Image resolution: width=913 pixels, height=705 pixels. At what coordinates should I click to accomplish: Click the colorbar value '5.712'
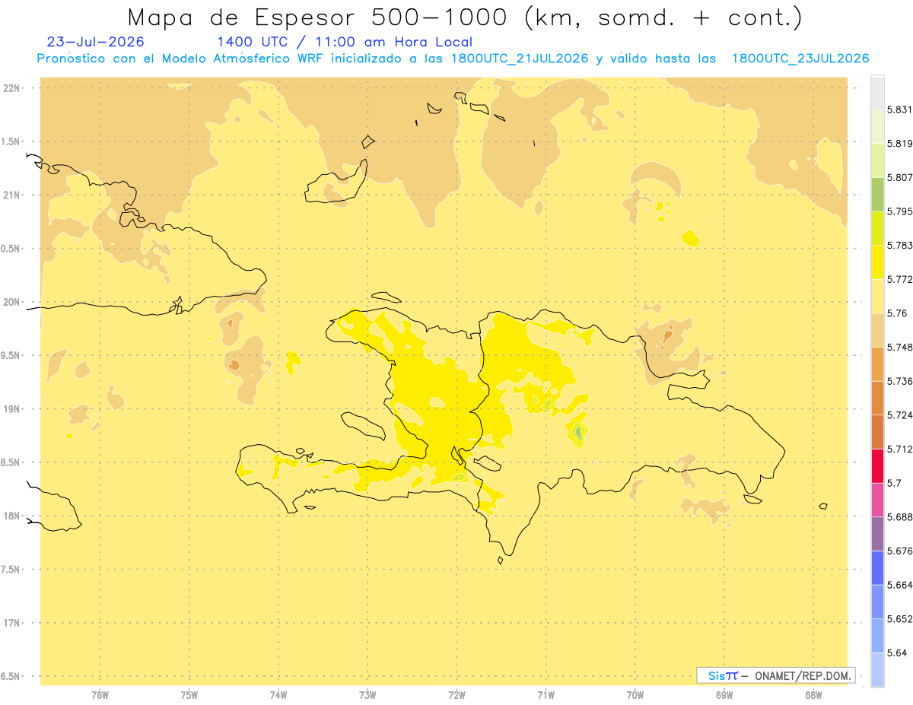(900, 449)
